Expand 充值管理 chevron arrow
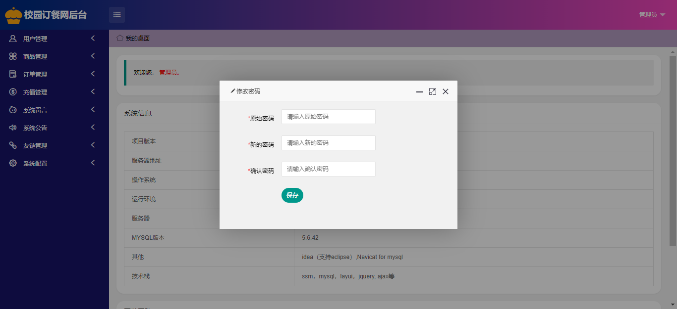The image size is (677, 309). (x=93, y=91)
